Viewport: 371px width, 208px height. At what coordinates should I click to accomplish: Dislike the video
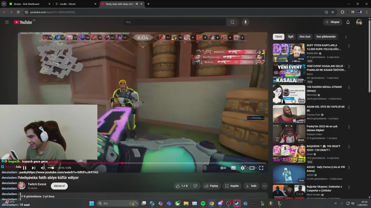coord(195,186)
